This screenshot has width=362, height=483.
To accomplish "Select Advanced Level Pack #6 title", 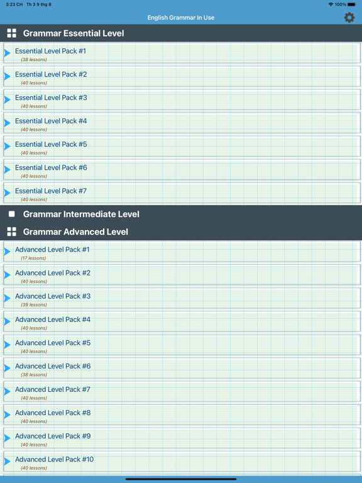I will click(x=53, y=366).
